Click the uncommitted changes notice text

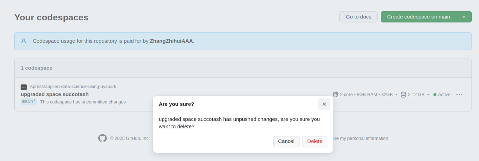83,102
